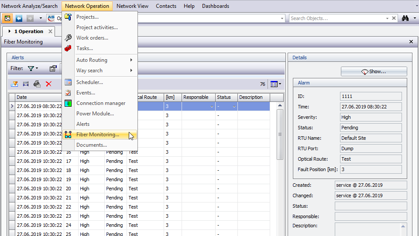The image size is (419, 236).
Task: Click the RTU Port field Dump
Action: pyautogui.click(x=371, y=148)
